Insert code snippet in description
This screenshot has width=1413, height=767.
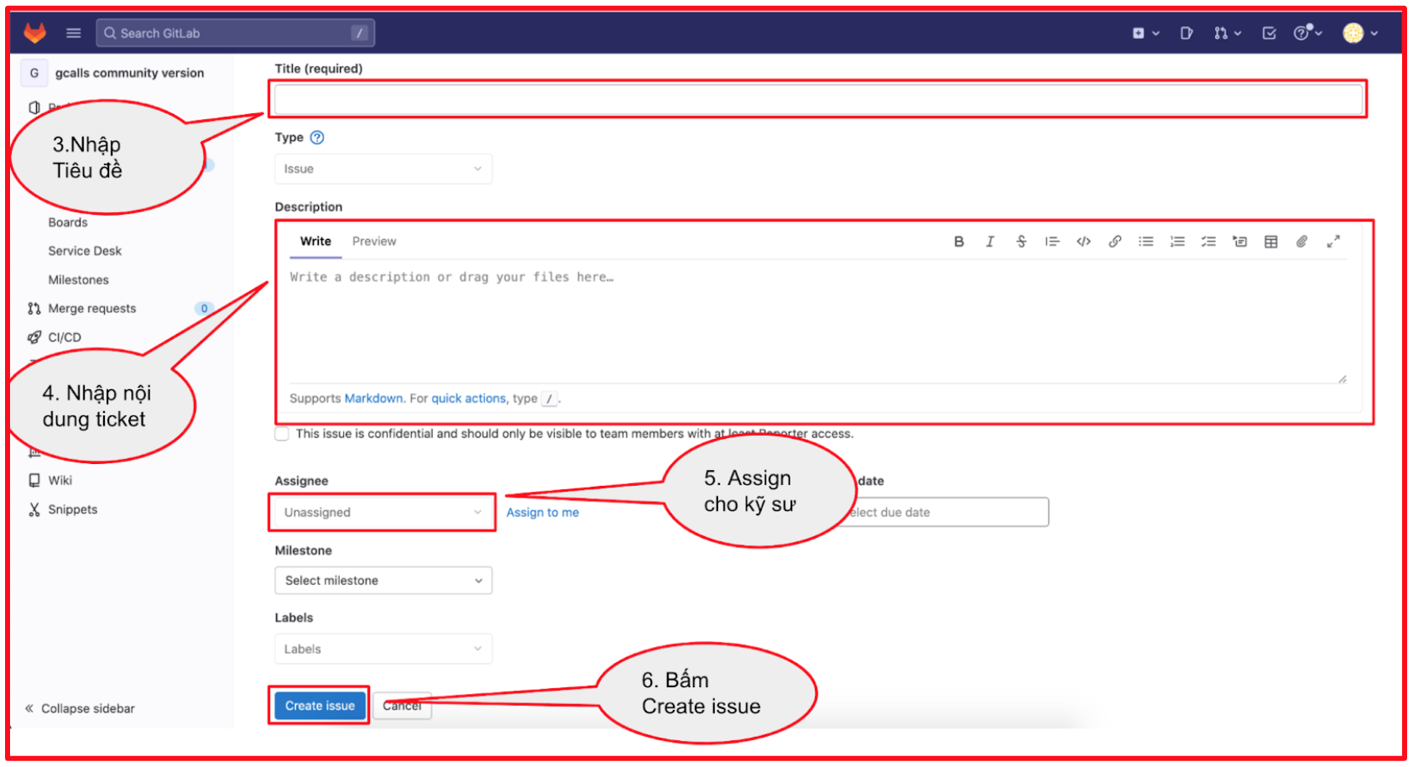[1083, 242]
